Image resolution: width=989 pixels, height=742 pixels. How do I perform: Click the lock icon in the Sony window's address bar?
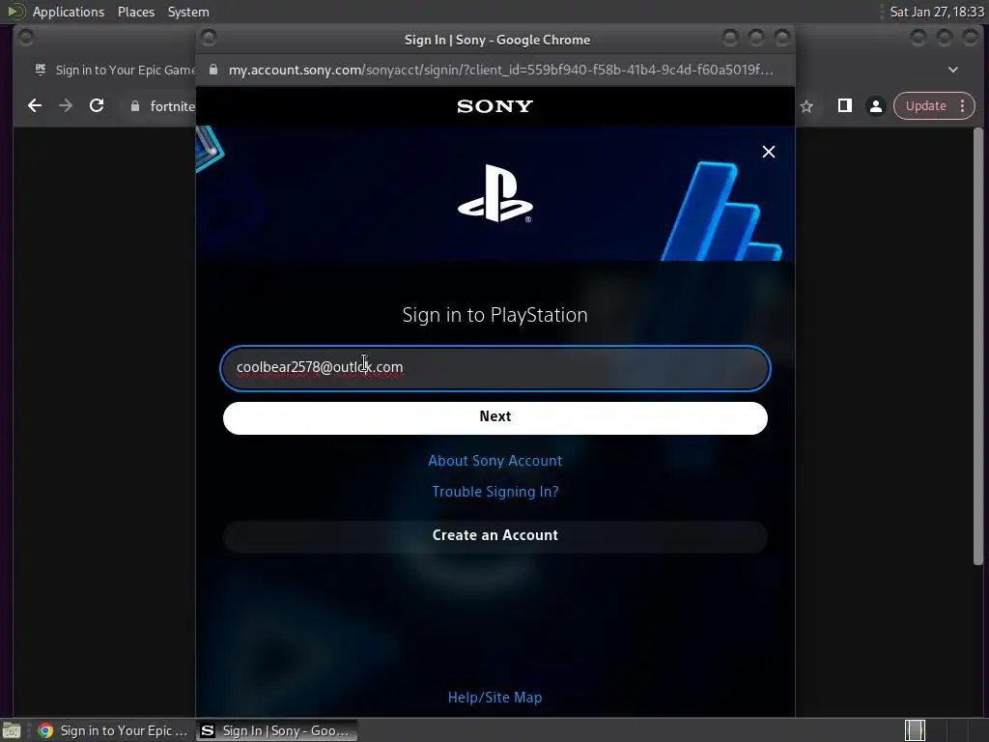213,70
